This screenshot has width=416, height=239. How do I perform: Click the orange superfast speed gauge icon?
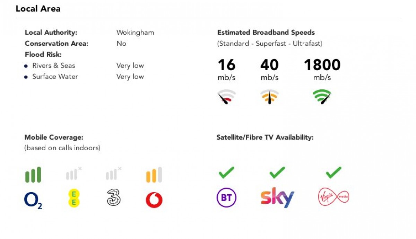[269, 97]
